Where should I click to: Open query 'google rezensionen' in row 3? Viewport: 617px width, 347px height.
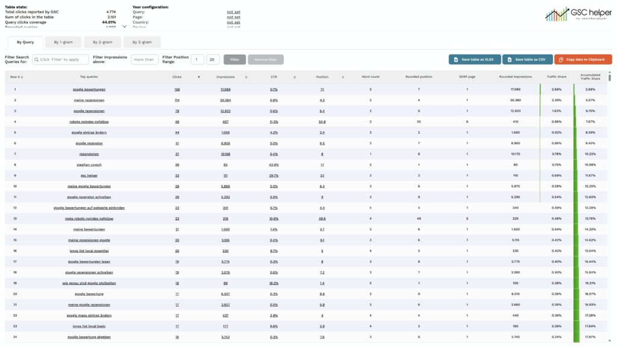pos(89,111)
